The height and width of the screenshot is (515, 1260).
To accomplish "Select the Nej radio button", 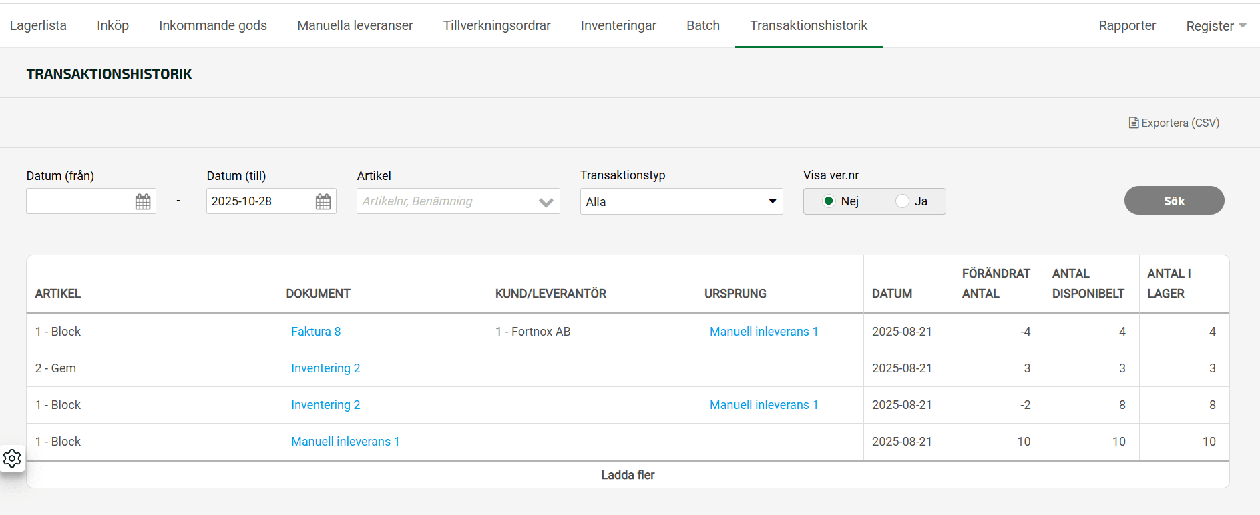I will (829, 201).
